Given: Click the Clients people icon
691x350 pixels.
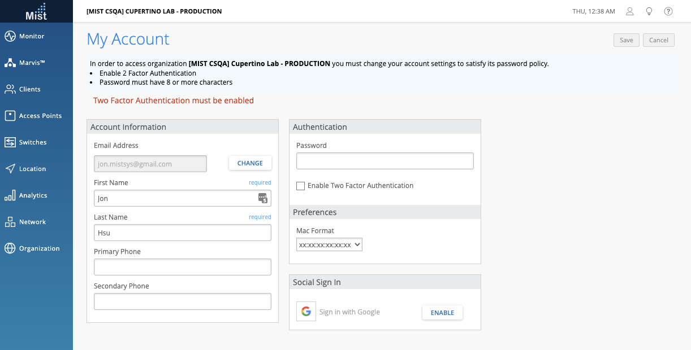Looking at the screenshot, I should point(10,89).
